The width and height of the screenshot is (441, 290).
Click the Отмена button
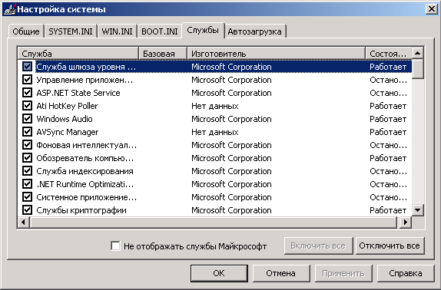click(281, 273)
